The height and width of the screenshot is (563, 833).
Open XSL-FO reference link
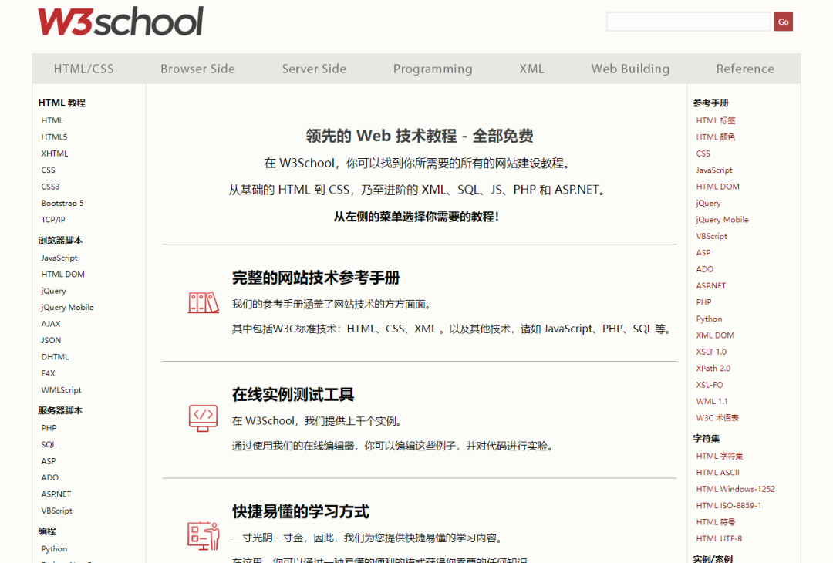pos(710,385)
